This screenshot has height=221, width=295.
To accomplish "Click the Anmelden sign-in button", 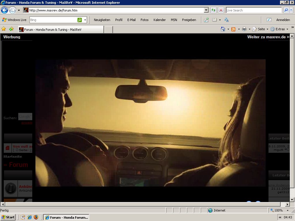I will (283, 20).
